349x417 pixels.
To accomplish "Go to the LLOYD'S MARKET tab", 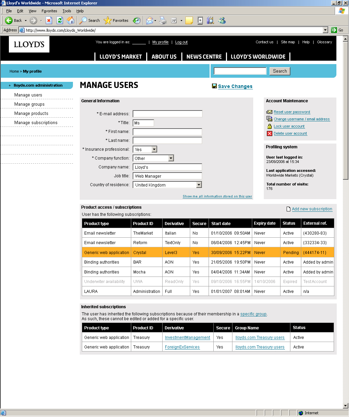I will pyautogui.click(x=121, y=57).
